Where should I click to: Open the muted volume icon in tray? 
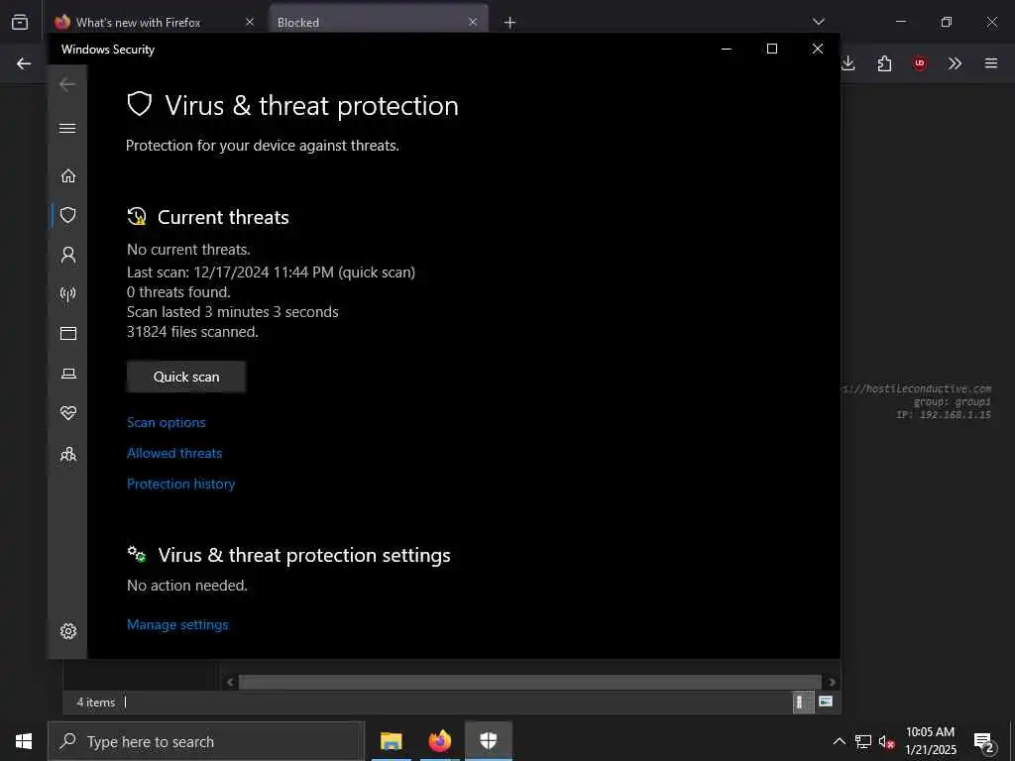coord(887,742)
